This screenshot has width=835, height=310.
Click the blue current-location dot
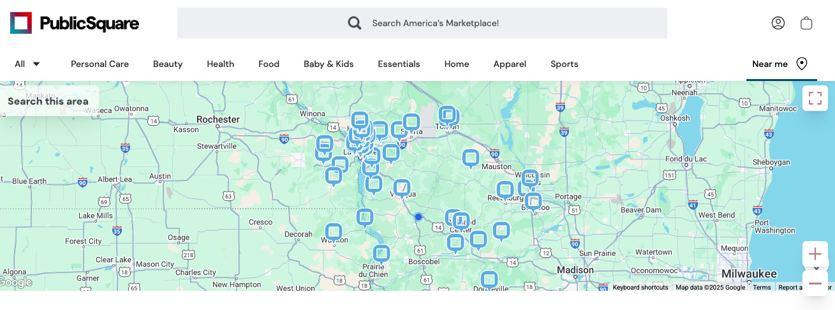[x=418, y=217]
